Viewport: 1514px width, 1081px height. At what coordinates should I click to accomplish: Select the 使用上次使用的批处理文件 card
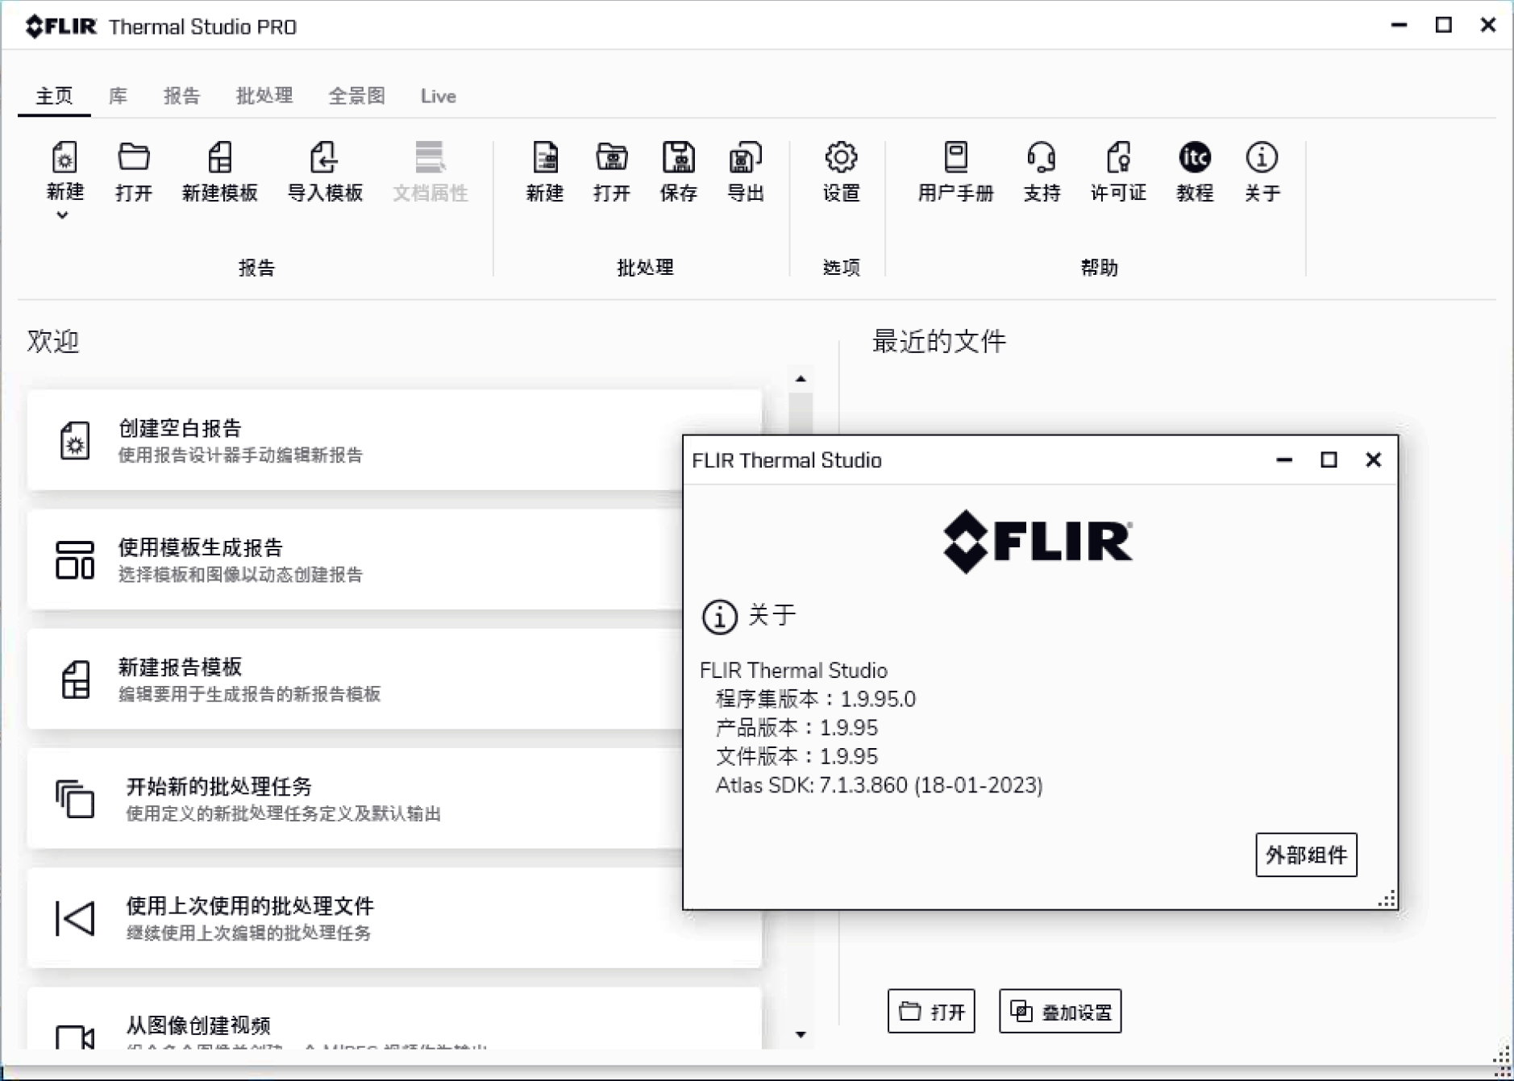point(394,917)
